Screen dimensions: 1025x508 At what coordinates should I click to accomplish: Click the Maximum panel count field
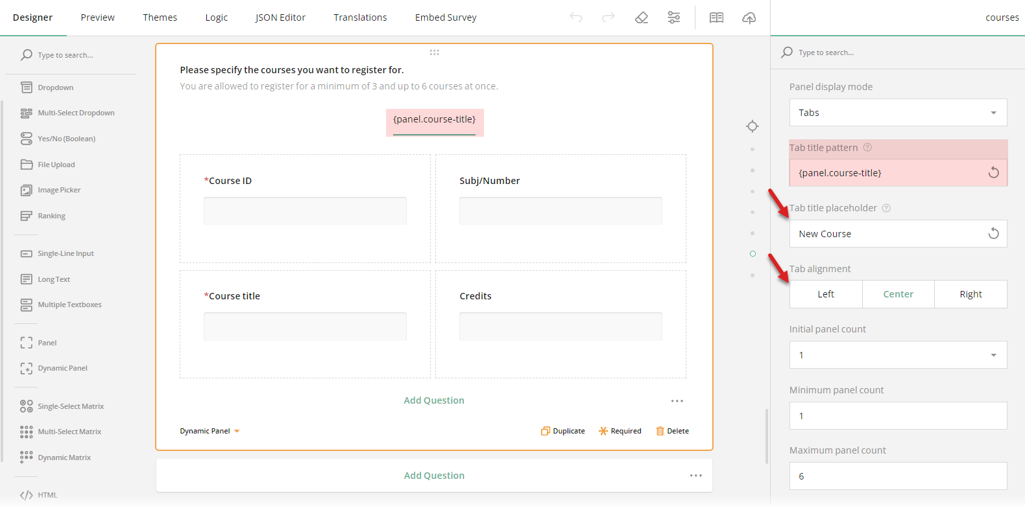898,476
